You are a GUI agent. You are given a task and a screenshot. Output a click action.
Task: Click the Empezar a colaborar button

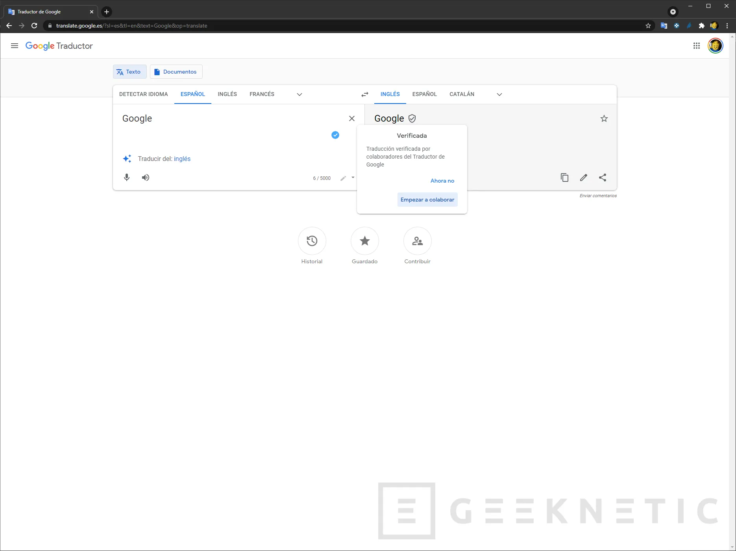pos(427,200)
